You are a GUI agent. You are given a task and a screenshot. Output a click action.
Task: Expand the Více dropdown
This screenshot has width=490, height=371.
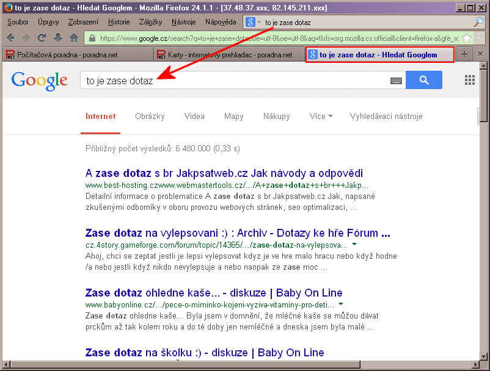coord(321,117)
